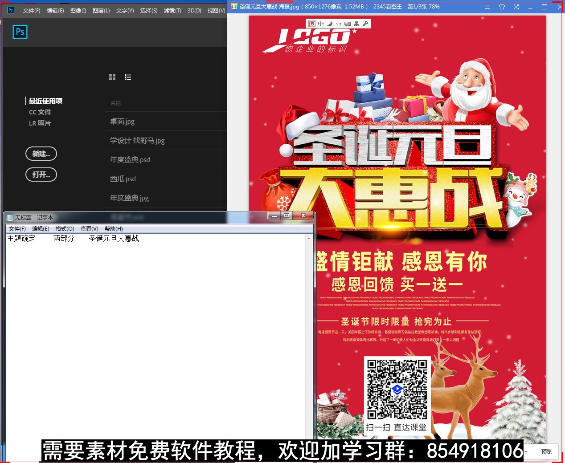Switch recent files to grid view
The width and height of the screenshot is (565, 463).
pyautogui.click(x=112, y=77)
